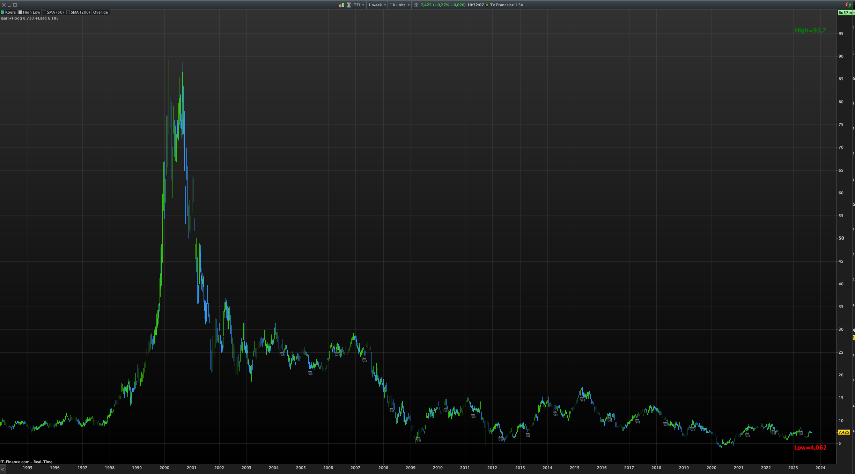Click the event marker near 2012 low

[501, 438]
